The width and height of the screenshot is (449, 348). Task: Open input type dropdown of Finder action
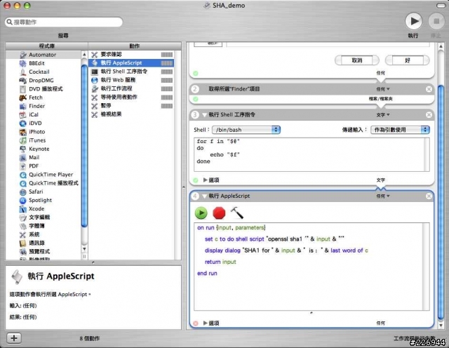(x=383, y=89)
